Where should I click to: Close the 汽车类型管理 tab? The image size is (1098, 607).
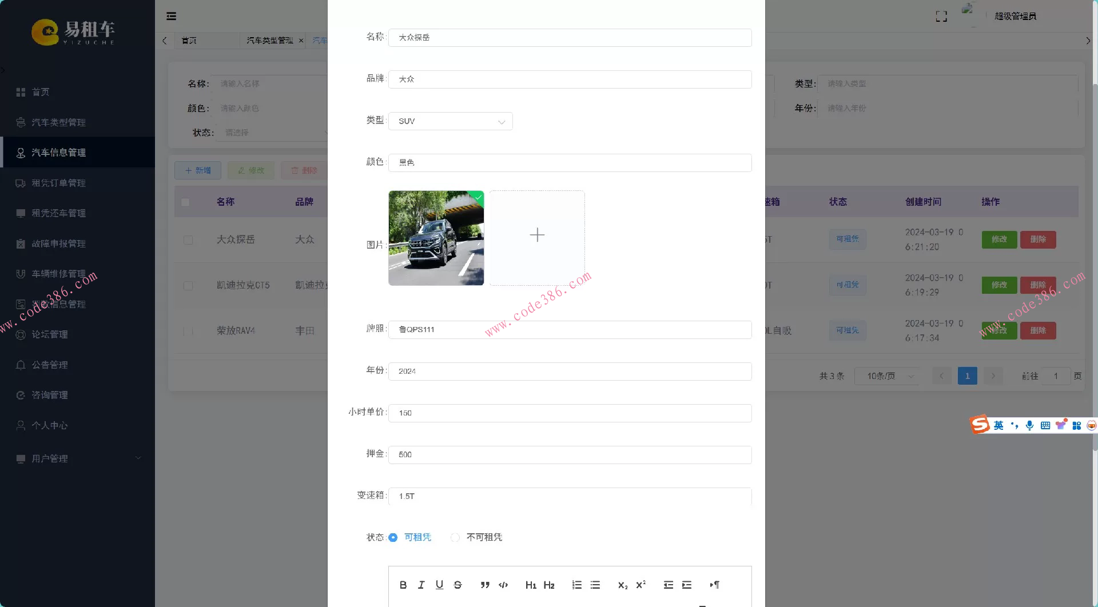pos(301,41)
